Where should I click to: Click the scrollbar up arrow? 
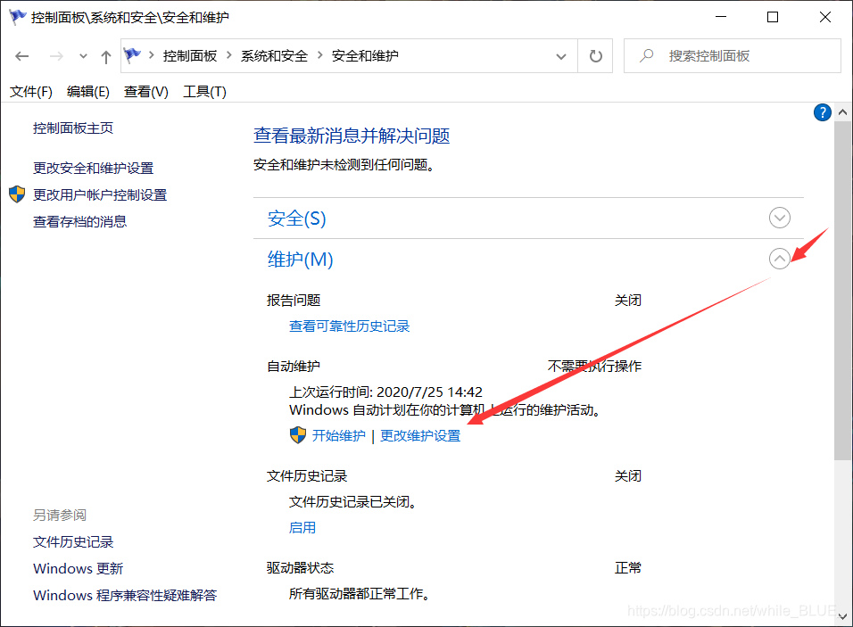pos(842,112)
